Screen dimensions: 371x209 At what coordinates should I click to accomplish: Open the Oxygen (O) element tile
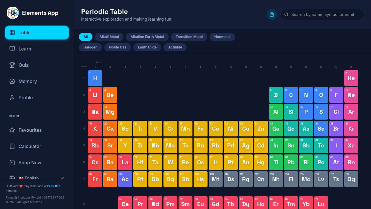tap(321, 95)
